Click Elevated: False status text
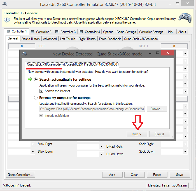196x191 pixels. (159, 185)
